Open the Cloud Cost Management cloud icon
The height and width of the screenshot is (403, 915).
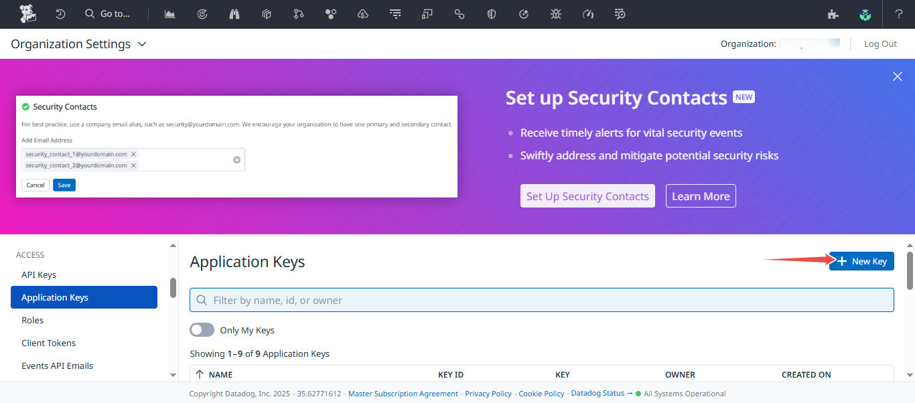362,13
